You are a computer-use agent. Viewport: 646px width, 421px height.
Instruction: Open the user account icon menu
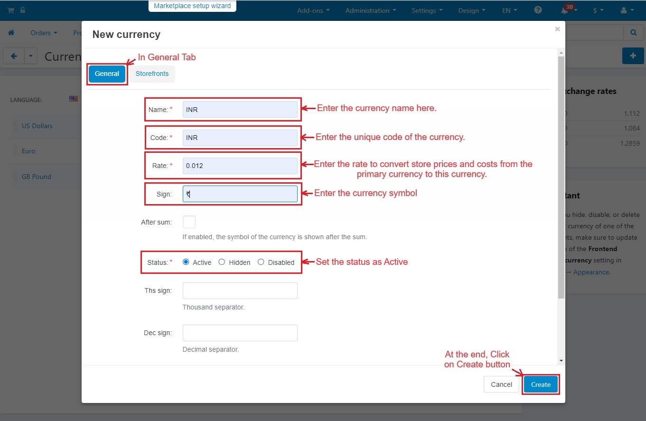click(627, 10)
